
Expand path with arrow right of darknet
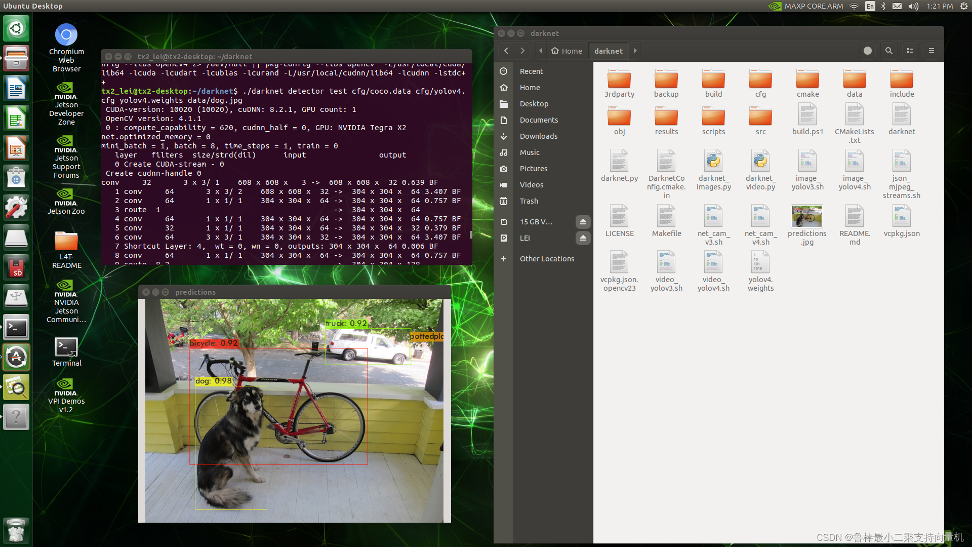(x=635, y=51)
